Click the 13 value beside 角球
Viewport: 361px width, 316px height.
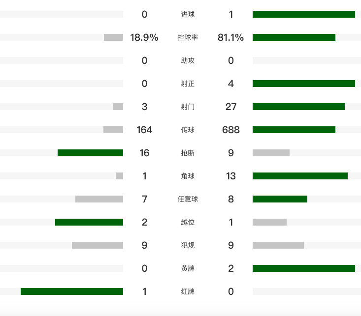pos(231,176)
